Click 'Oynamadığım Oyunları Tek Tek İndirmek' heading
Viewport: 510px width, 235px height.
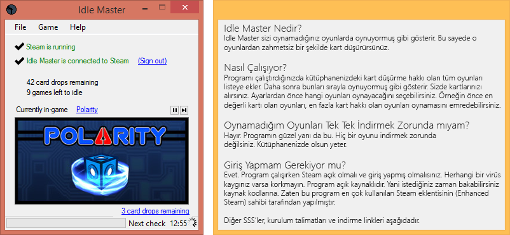pos(347,125)
